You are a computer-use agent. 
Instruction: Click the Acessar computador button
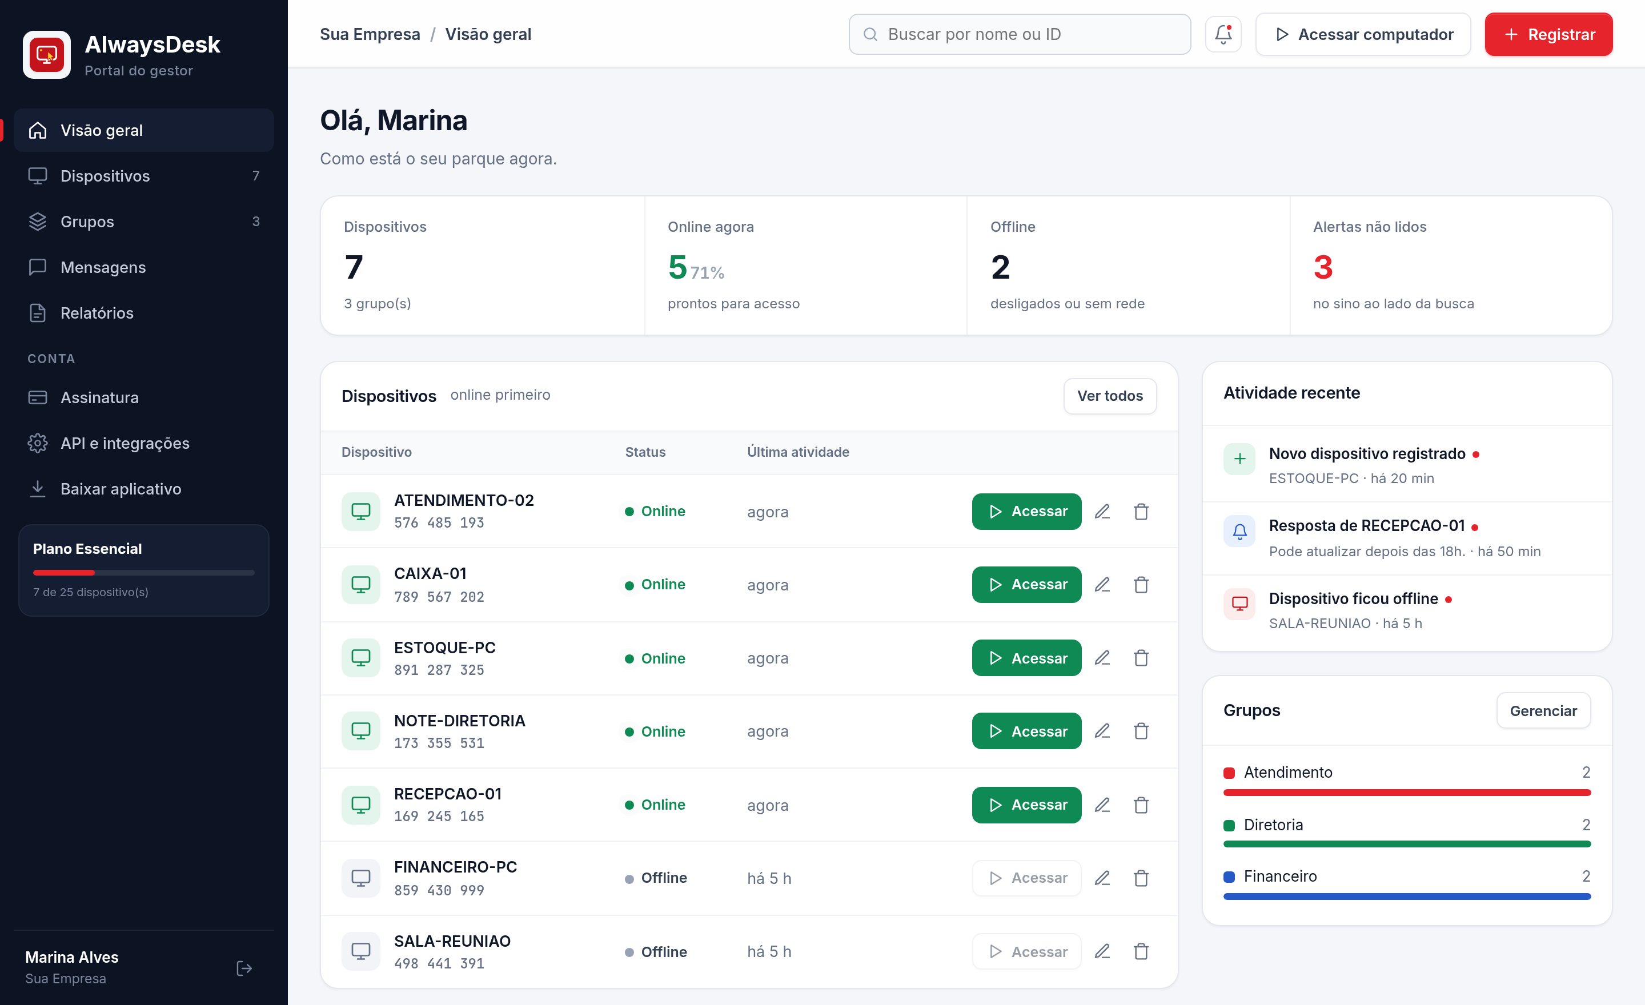[1363, 34]
